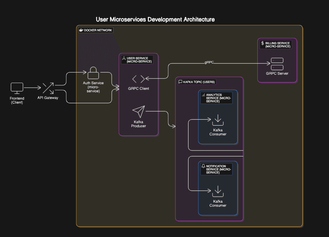The width and height of the screenshot is (329, 237).
Task: Click the user icon in User Service label
Action: tap(124, 58)
